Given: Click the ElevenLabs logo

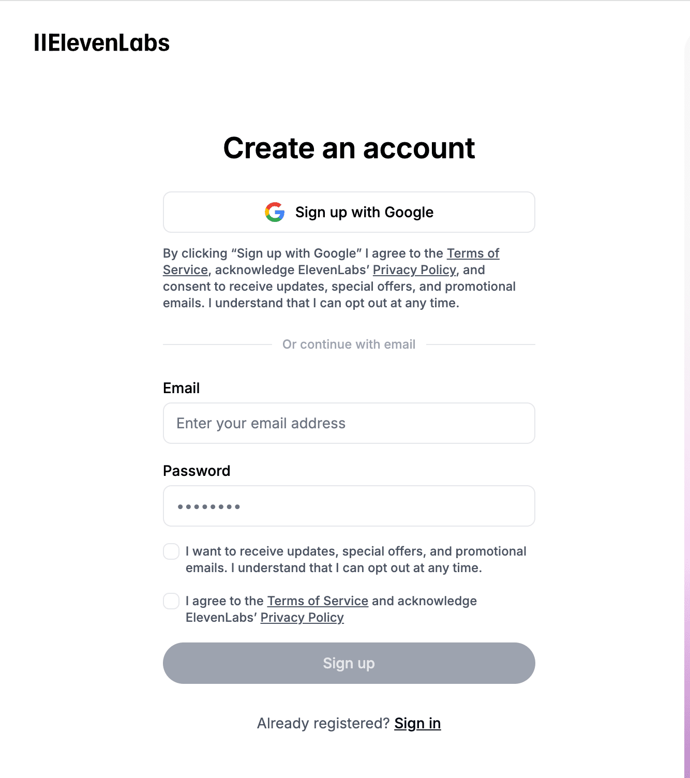Looking at the screenshot, I should click(x=102, y=43).
